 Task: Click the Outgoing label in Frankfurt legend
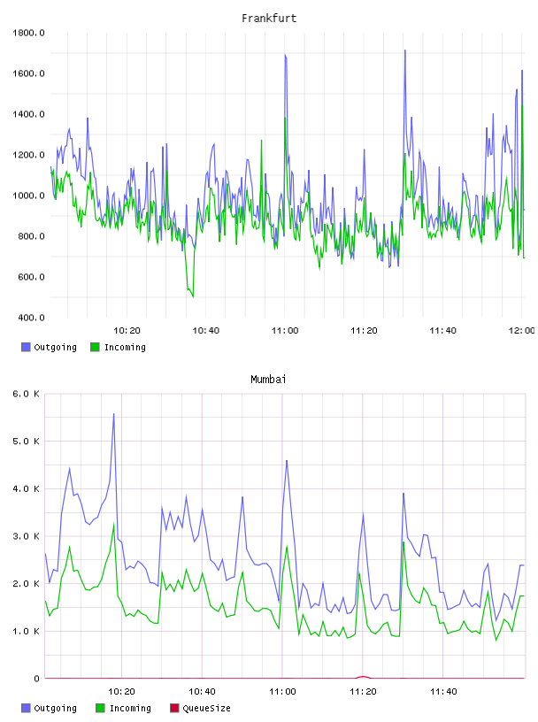(55, 347)
